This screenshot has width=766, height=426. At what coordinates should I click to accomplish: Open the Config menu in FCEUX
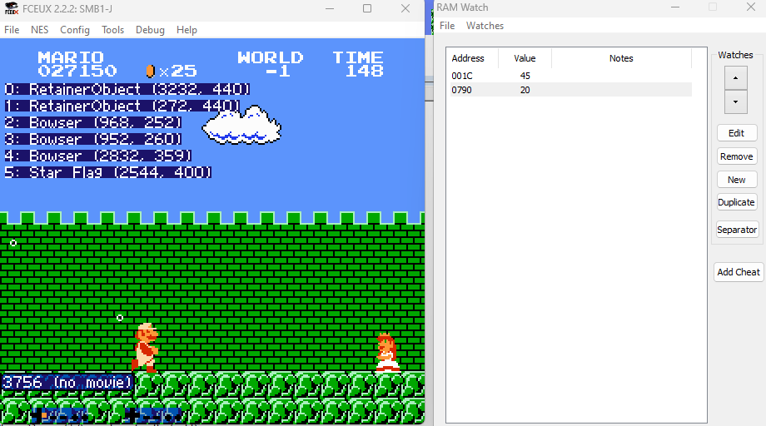point(75,29)
